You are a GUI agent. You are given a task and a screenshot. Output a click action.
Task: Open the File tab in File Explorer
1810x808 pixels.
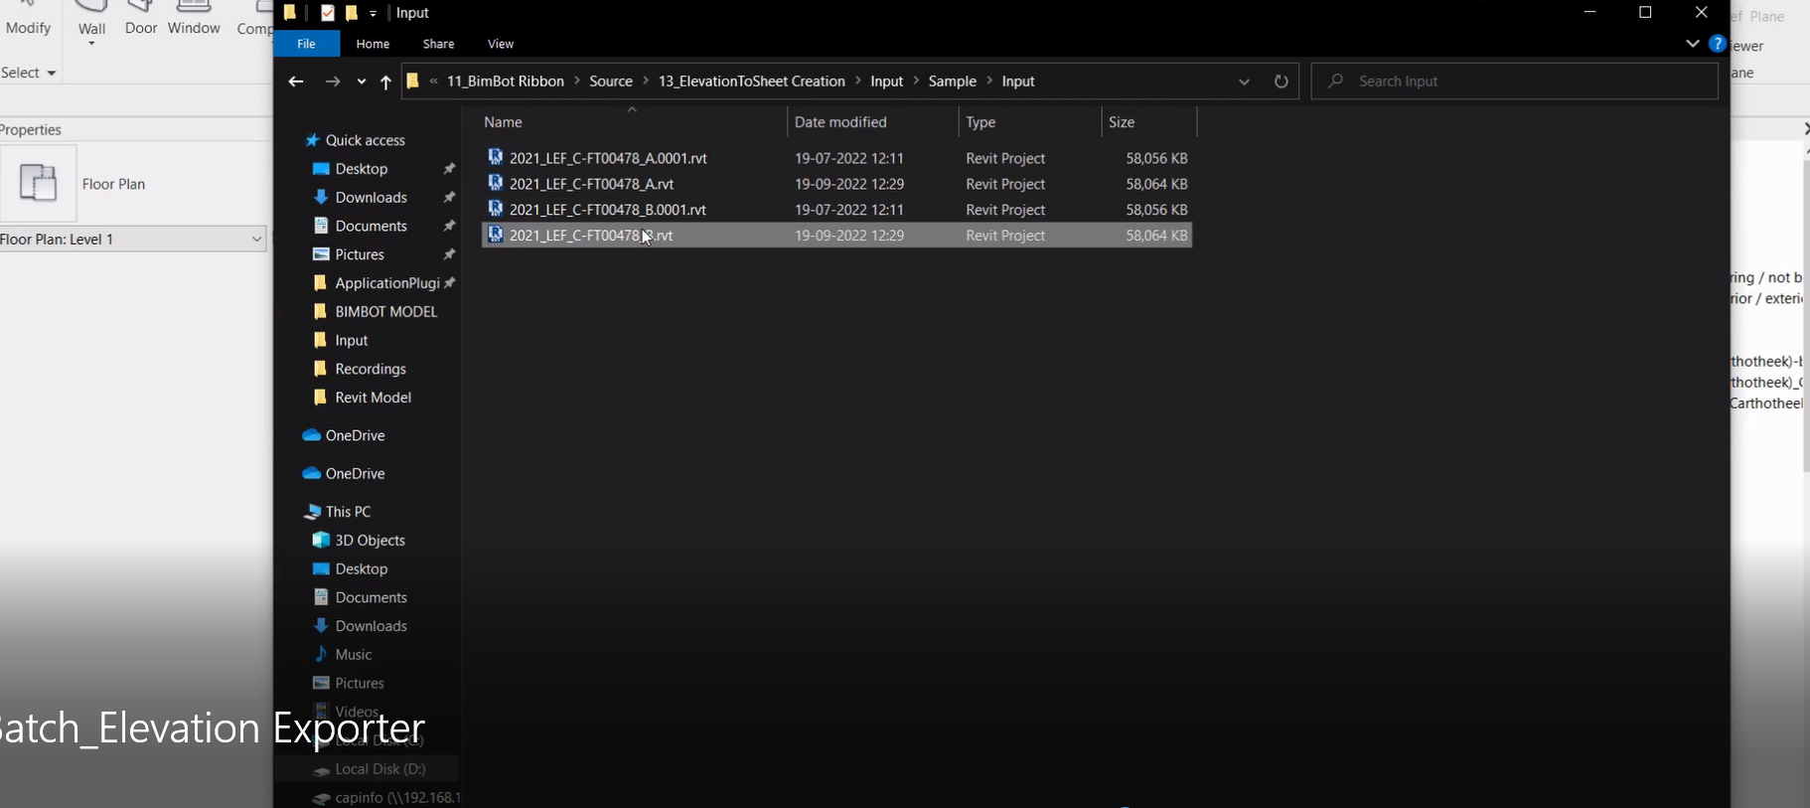click(306, 44)
